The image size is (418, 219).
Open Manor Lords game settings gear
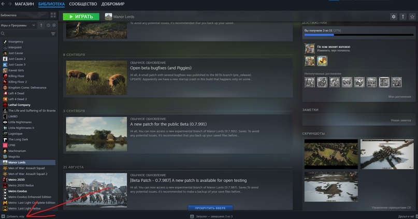point(394,17)
